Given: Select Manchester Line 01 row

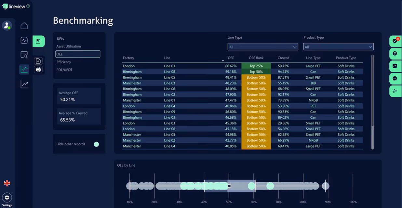Looking at the screenshot, I should coord(242,100).
